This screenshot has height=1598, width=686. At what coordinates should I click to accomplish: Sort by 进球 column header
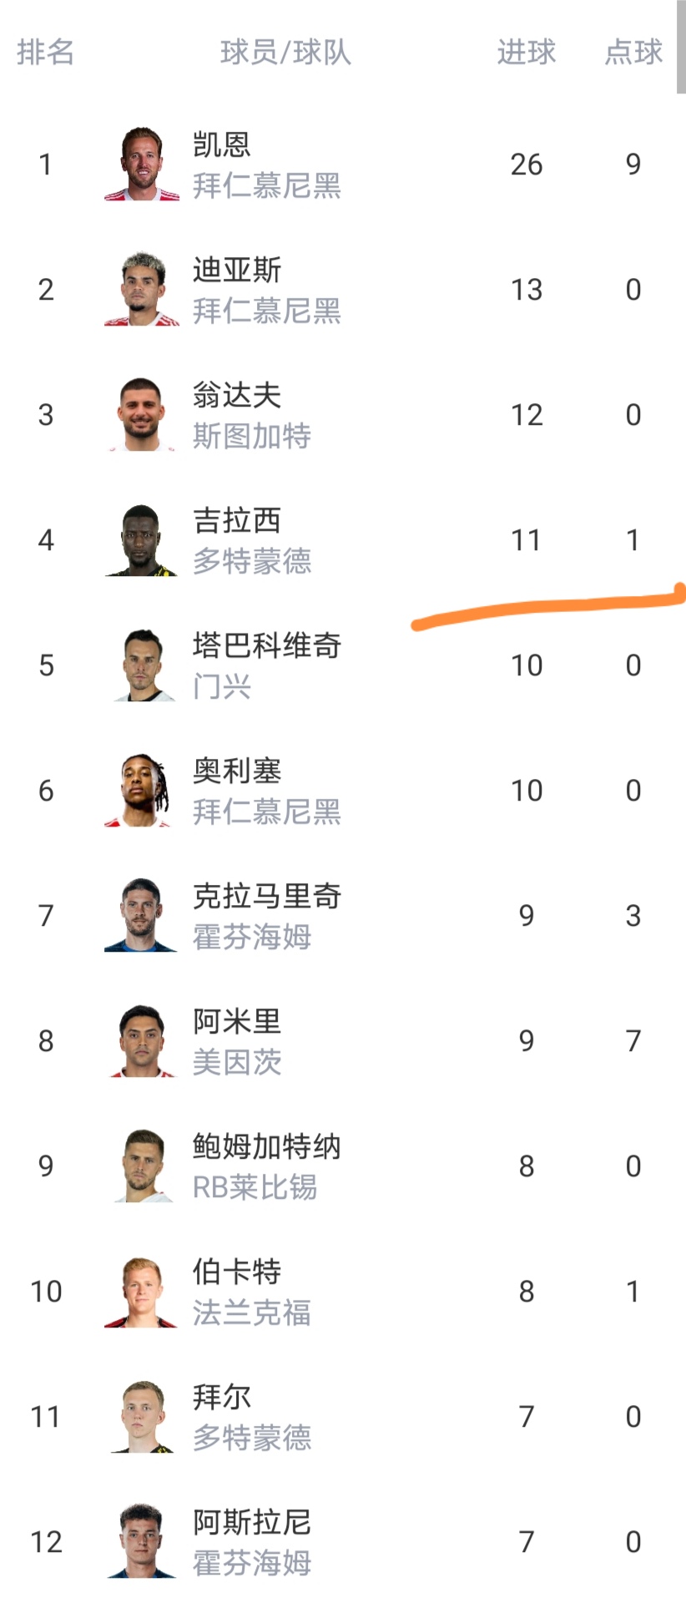point(526,52)
